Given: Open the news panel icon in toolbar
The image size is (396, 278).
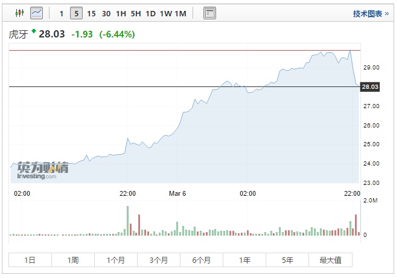Looking at the screenshot, I should coord(209,13).
